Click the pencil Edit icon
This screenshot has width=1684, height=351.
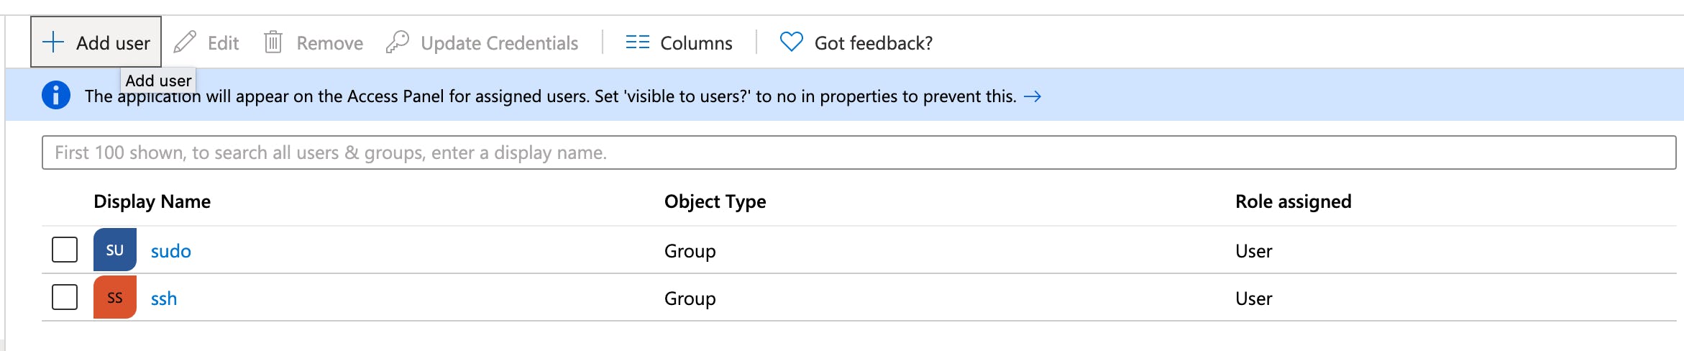(x=185, y=42)
